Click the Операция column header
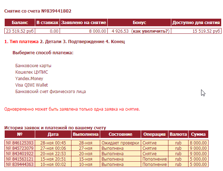Viewport: 223px width, 171px height. (x=154, y=134)
